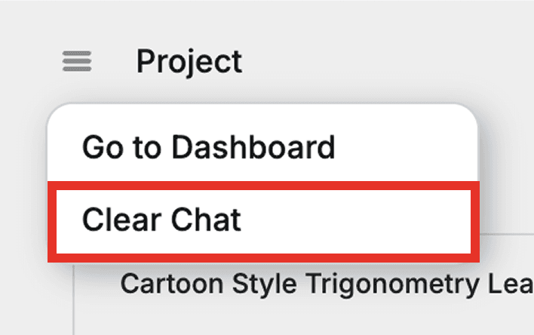This screenshot has width=534, height=335.
Task: Pick the first item Go to Dashboard
Action: tap(208, 147)
